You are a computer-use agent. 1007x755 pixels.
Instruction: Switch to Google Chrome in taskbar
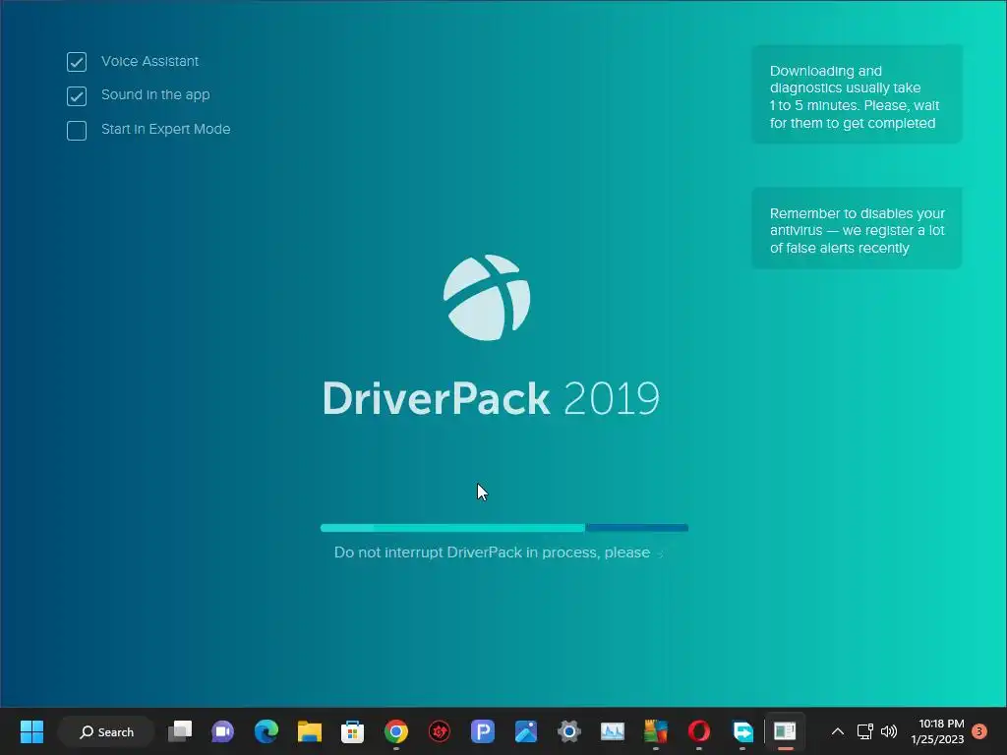(x=396, y=731)
